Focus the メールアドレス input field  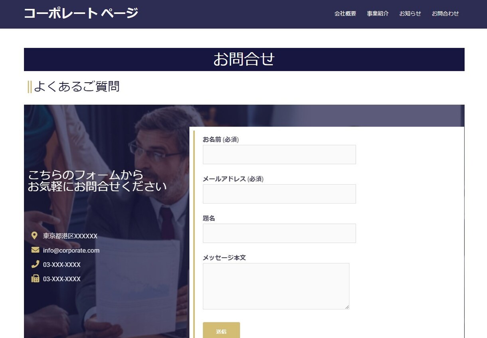point(279,194)
